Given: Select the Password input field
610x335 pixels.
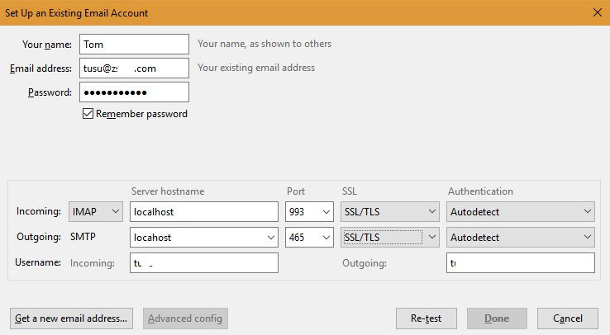Looking at the screenshot, I should pyautogui.click(x=134, y=92).
